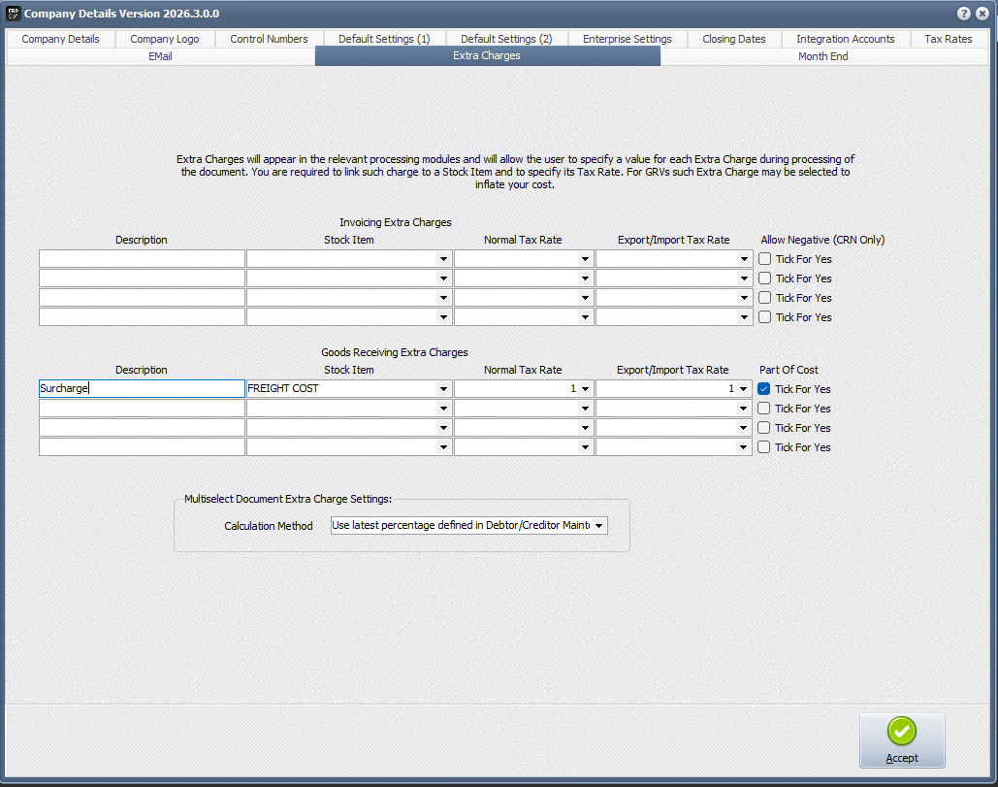Screen dimensions: 998x787
Task: Expand the Calculation Method dropdown
Action: tap(598, 526)
